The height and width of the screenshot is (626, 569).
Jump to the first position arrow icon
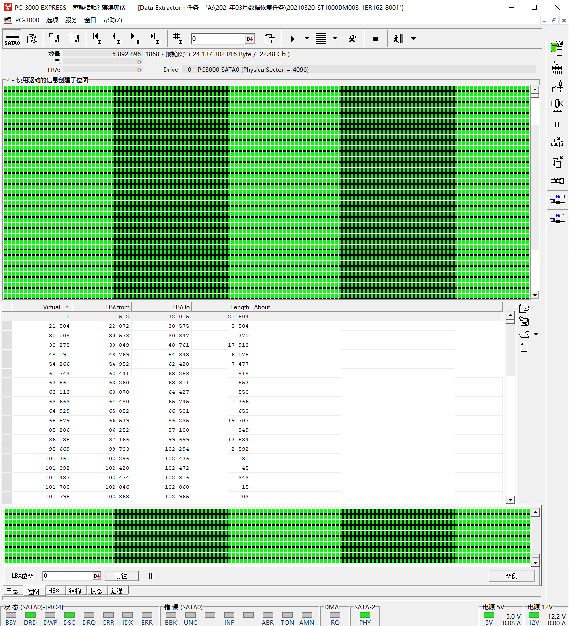(97, 39)
